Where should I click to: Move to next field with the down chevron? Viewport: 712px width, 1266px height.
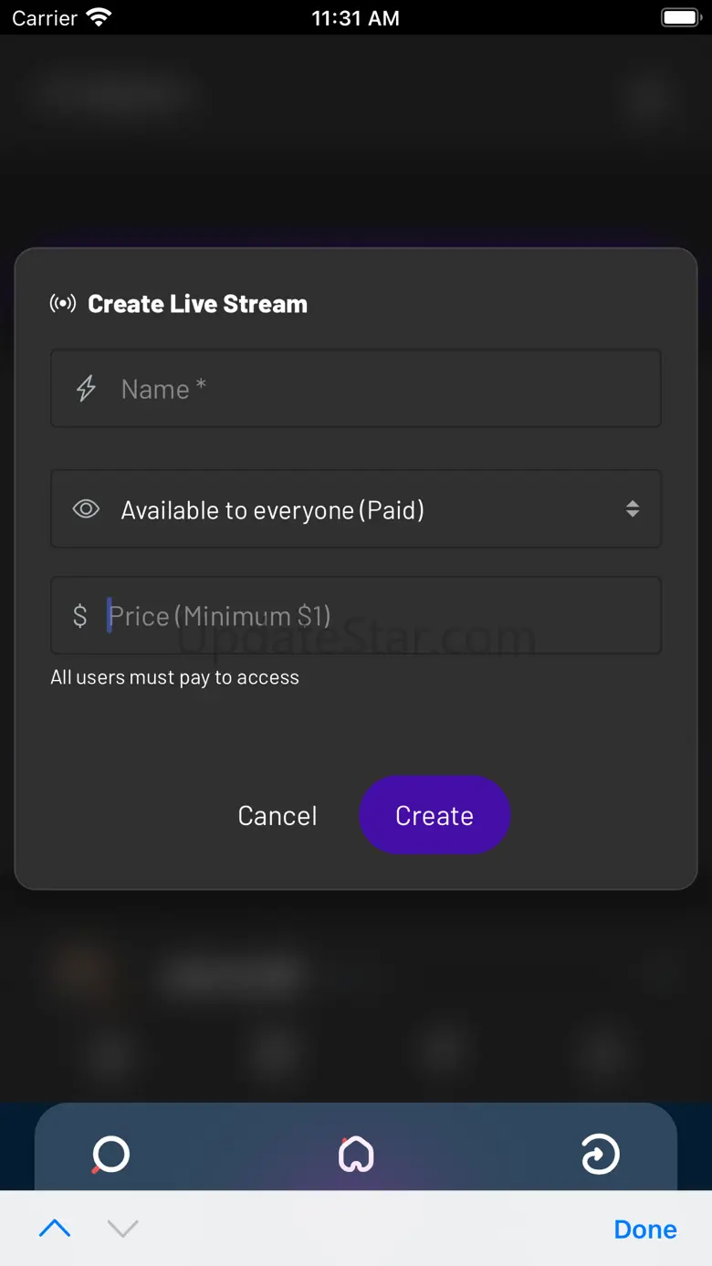click(122, 1229)
